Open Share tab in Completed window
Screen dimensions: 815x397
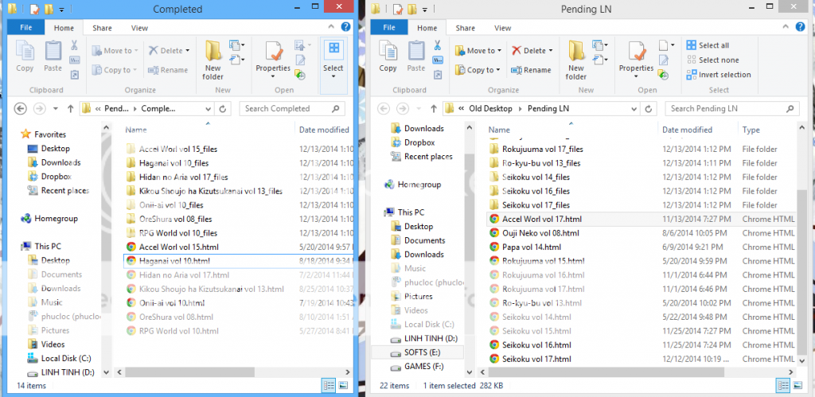[x=102, y=28]
